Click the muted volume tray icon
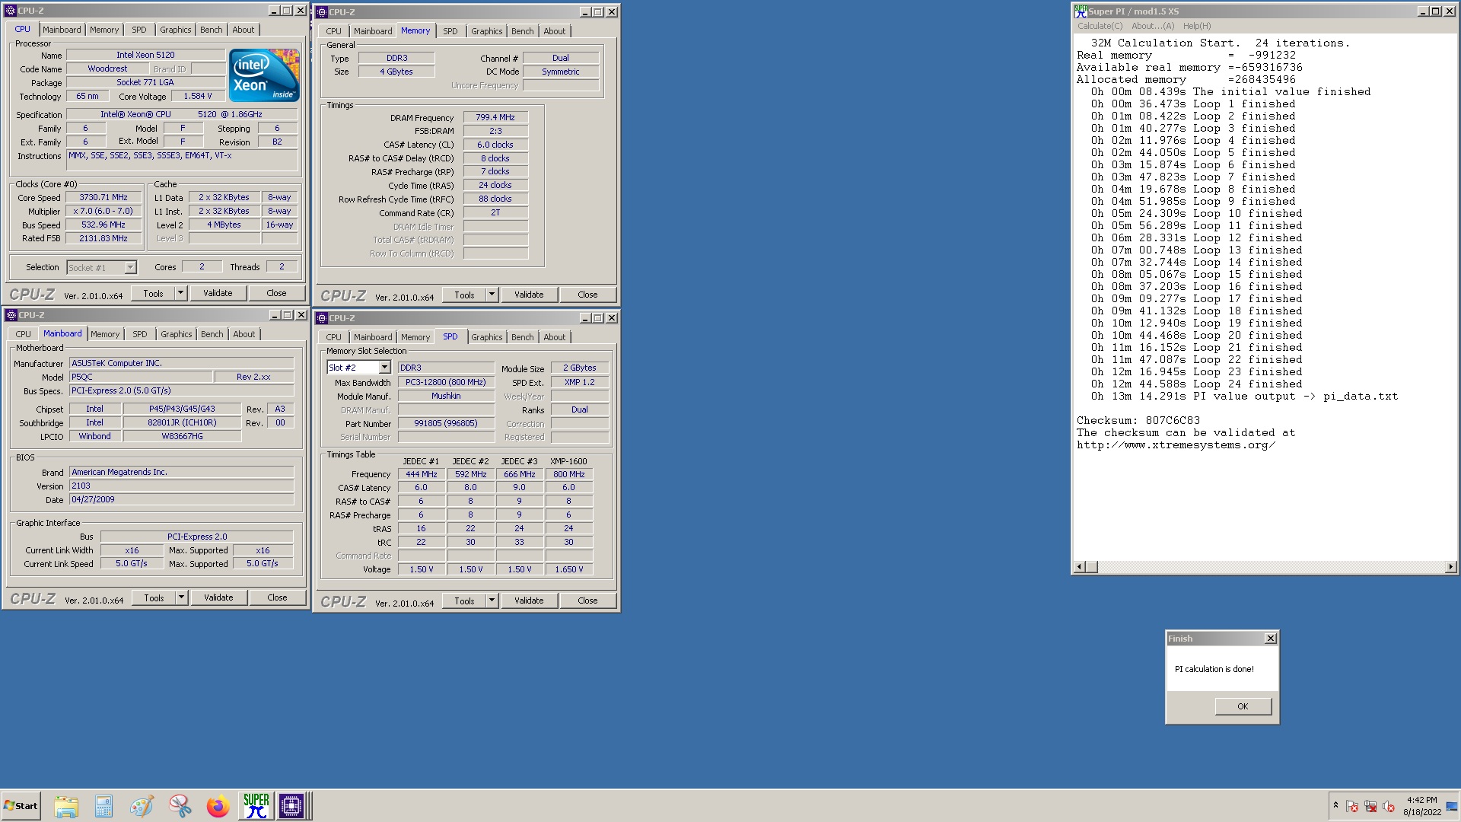Image resolution: width=1461 pixels, height=822 pixels. (1389, 807)
